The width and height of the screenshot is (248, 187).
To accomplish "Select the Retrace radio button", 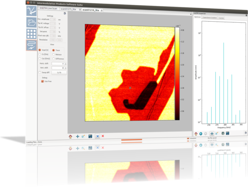I will click(54, 54).
